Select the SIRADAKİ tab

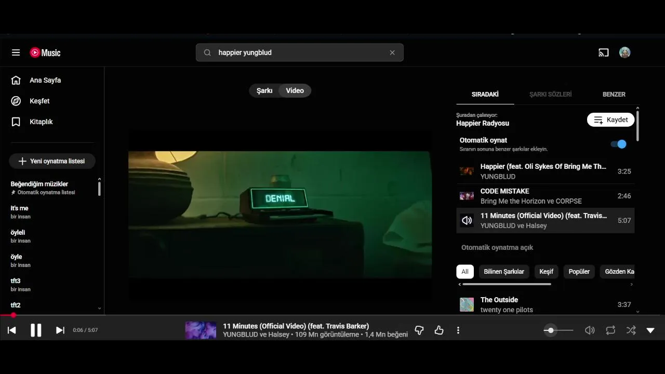[x=485, y=95]
